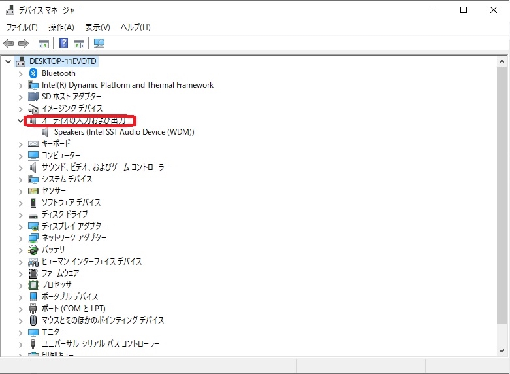Click Scan for hardware changes monitor icon
Screen dimensions: 510x374
tap(99, 43)
